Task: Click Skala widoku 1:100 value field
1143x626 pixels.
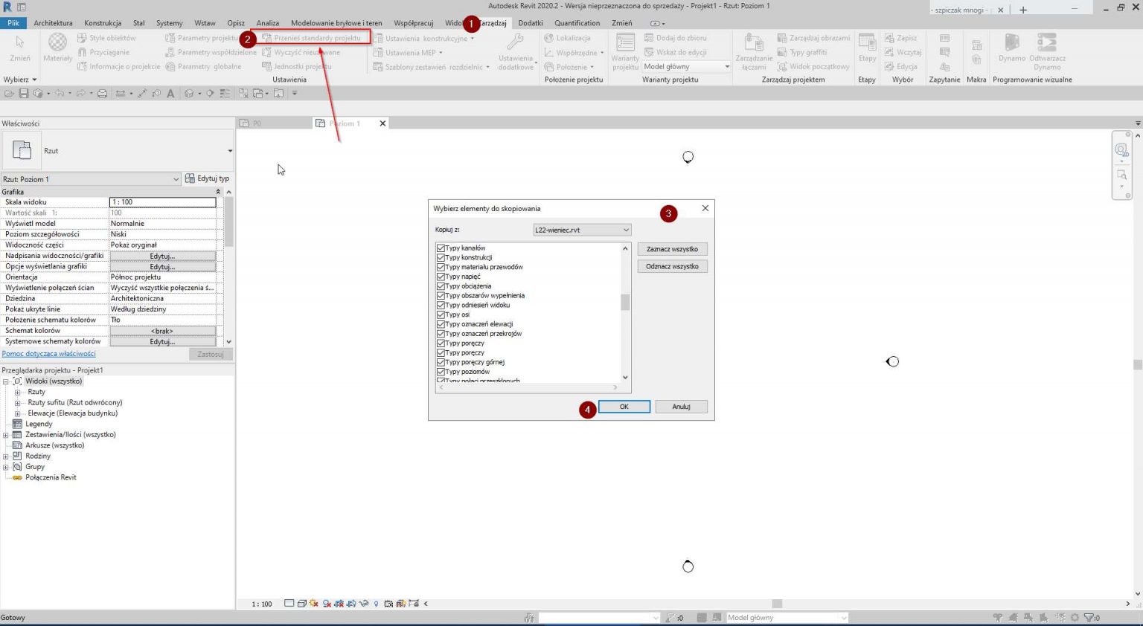Action: (162, 202)
